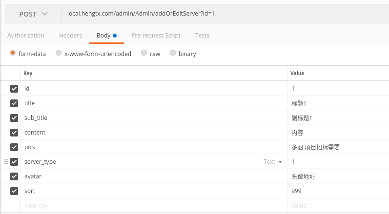Open the POST method dropdown
This screenshot has width=389, height=214.
point(33,14)
